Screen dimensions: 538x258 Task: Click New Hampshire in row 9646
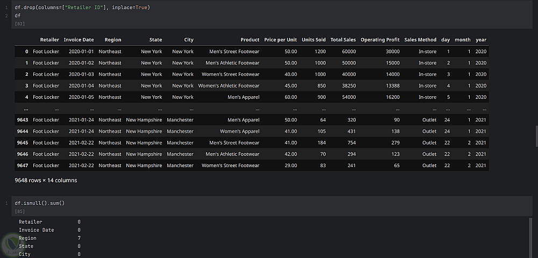[x=144, y=154]
